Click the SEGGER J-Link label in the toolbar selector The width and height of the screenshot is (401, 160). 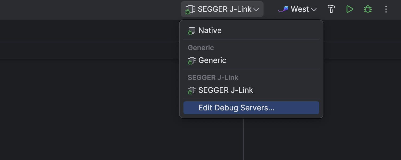coord(224,9)
